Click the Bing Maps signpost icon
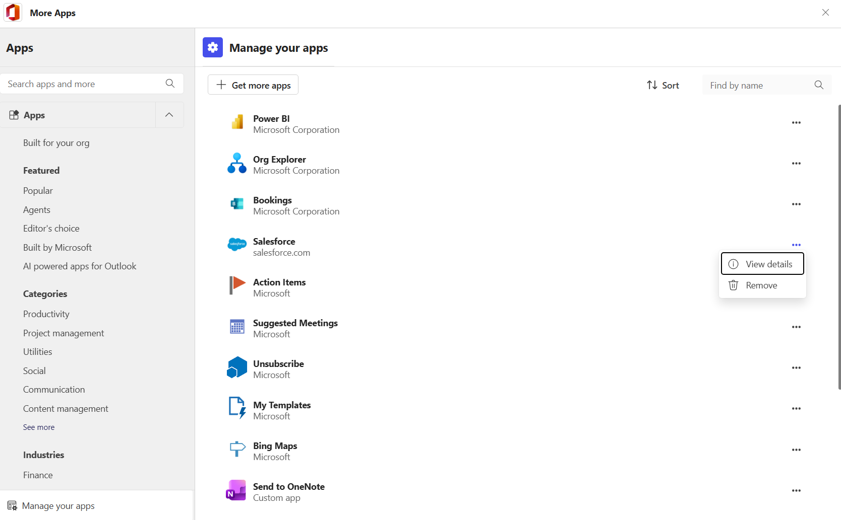The height and width of the screenshot is (520, 841). pos(237,449)
